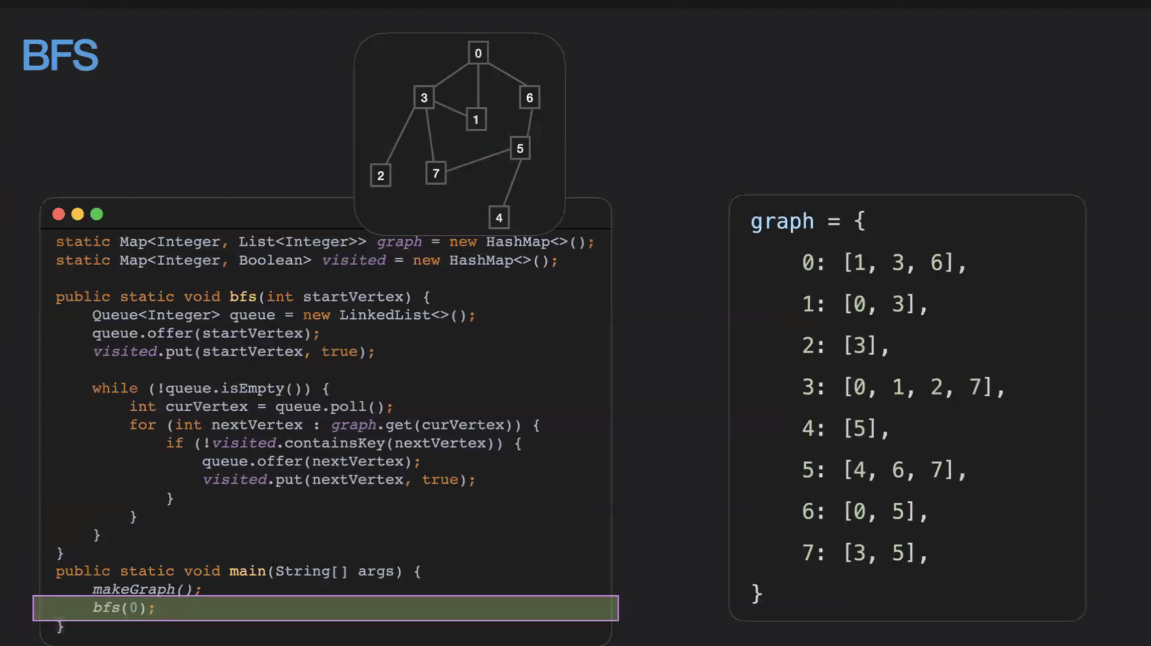Click graph node 1

476,120
